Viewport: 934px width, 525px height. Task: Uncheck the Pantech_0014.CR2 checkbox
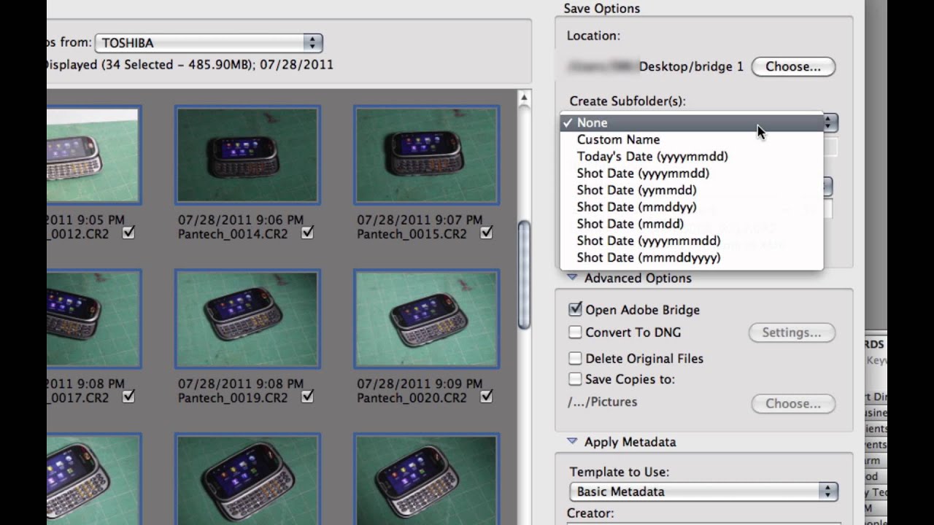click(307, 233)
